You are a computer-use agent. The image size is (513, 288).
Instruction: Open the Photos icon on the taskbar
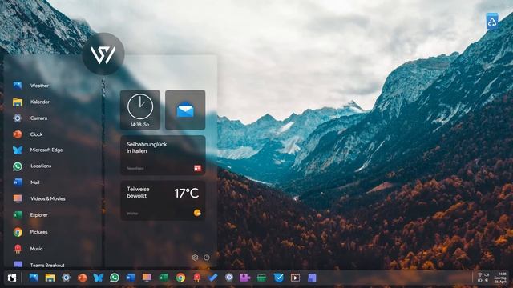tap(34, 278)
